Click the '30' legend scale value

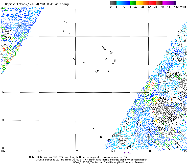coord(149,7)
